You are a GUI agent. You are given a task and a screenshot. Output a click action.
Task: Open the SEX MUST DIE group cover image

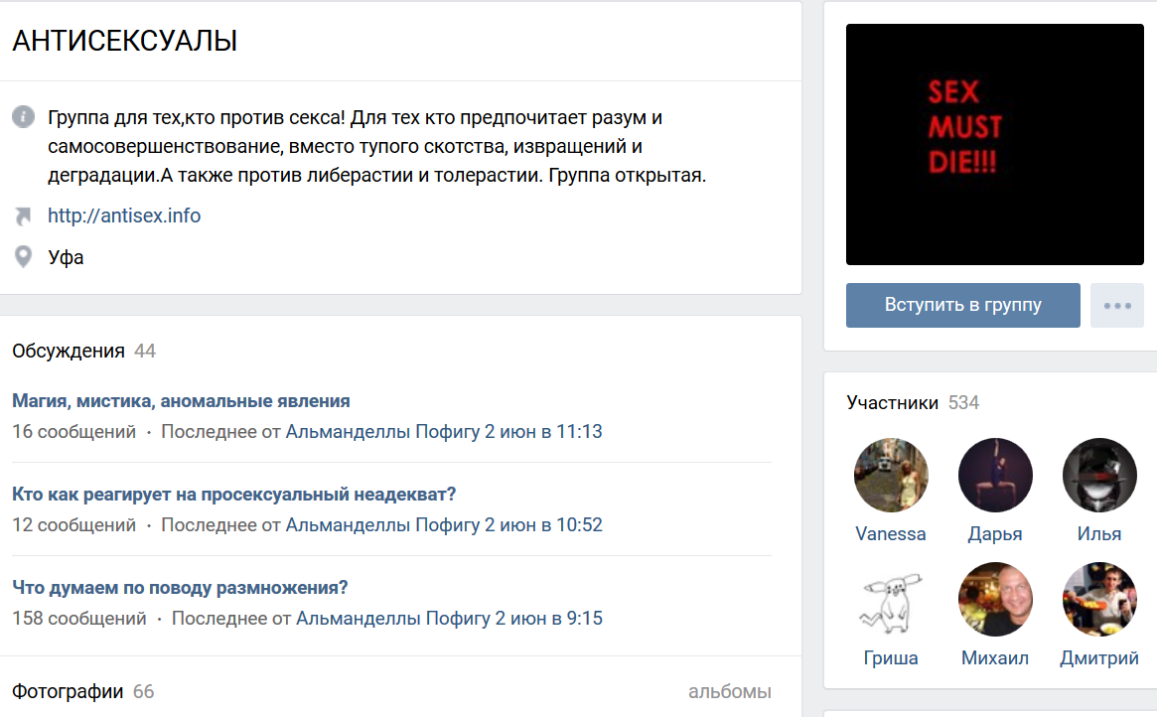point(994,144)
